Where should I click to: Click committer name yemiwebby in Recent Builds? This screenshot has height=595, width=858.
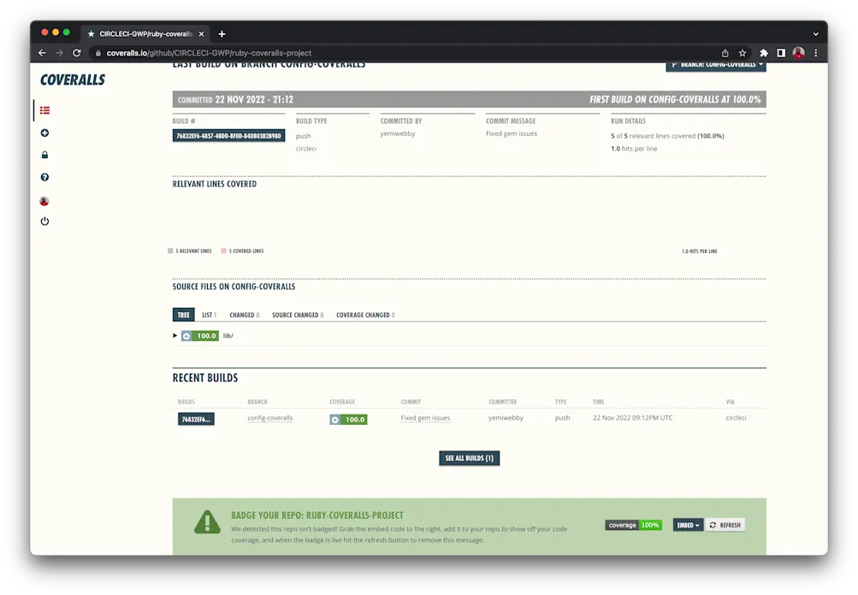[x=506, y=418]
